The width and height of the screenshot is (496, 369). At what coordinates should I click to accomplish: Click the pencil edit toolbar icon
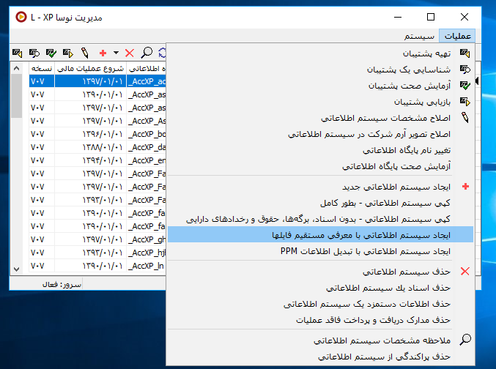(85, 53)
